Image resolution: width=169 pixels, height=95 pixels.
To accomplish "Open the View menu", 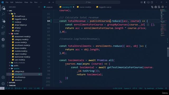I will tap(26, 2).
